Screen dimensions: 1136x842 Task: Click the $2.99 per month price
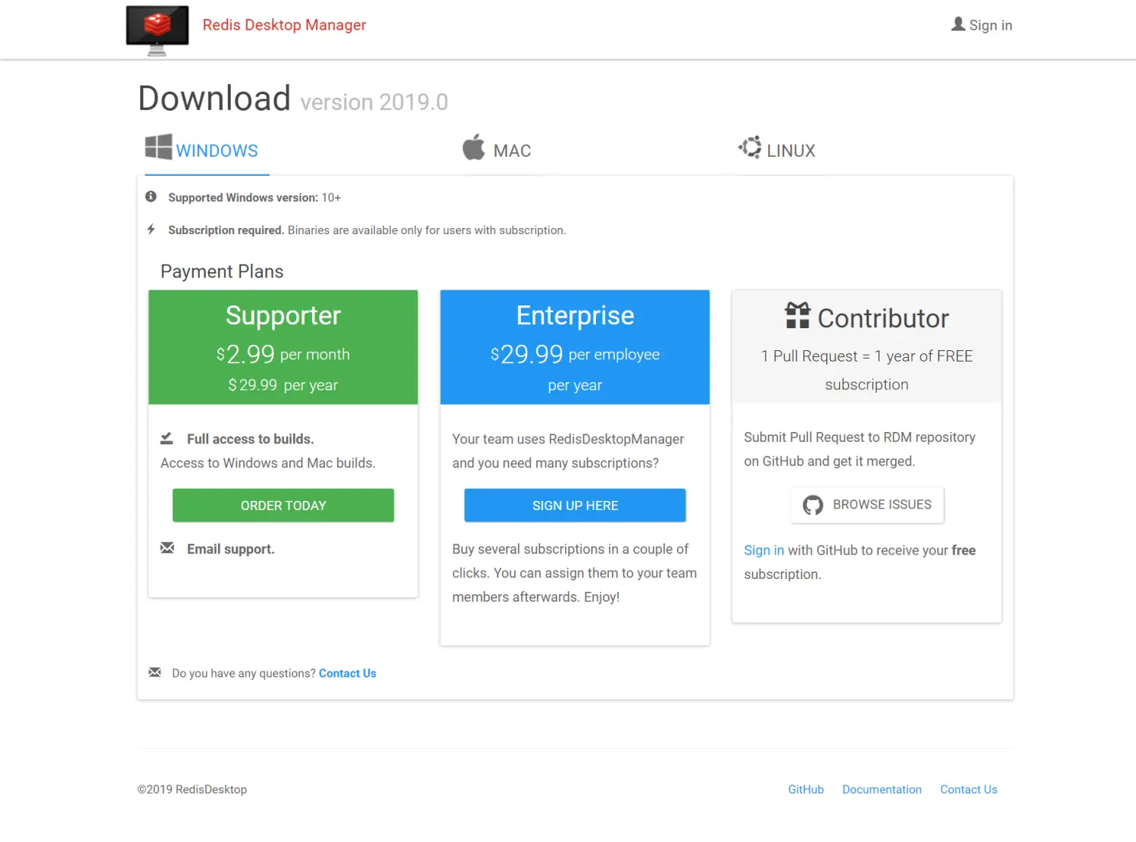(283, 354)
